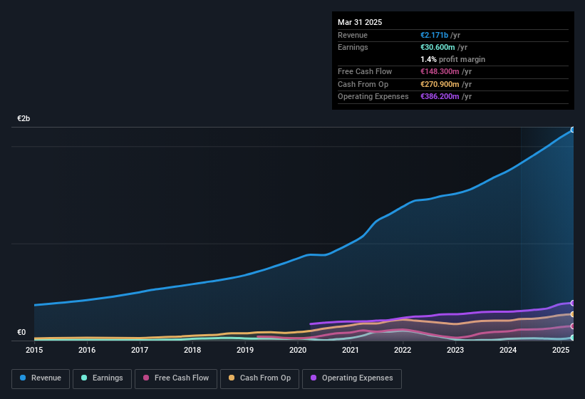Click the Operating Expenses end-point marker

tap(573, 303)
